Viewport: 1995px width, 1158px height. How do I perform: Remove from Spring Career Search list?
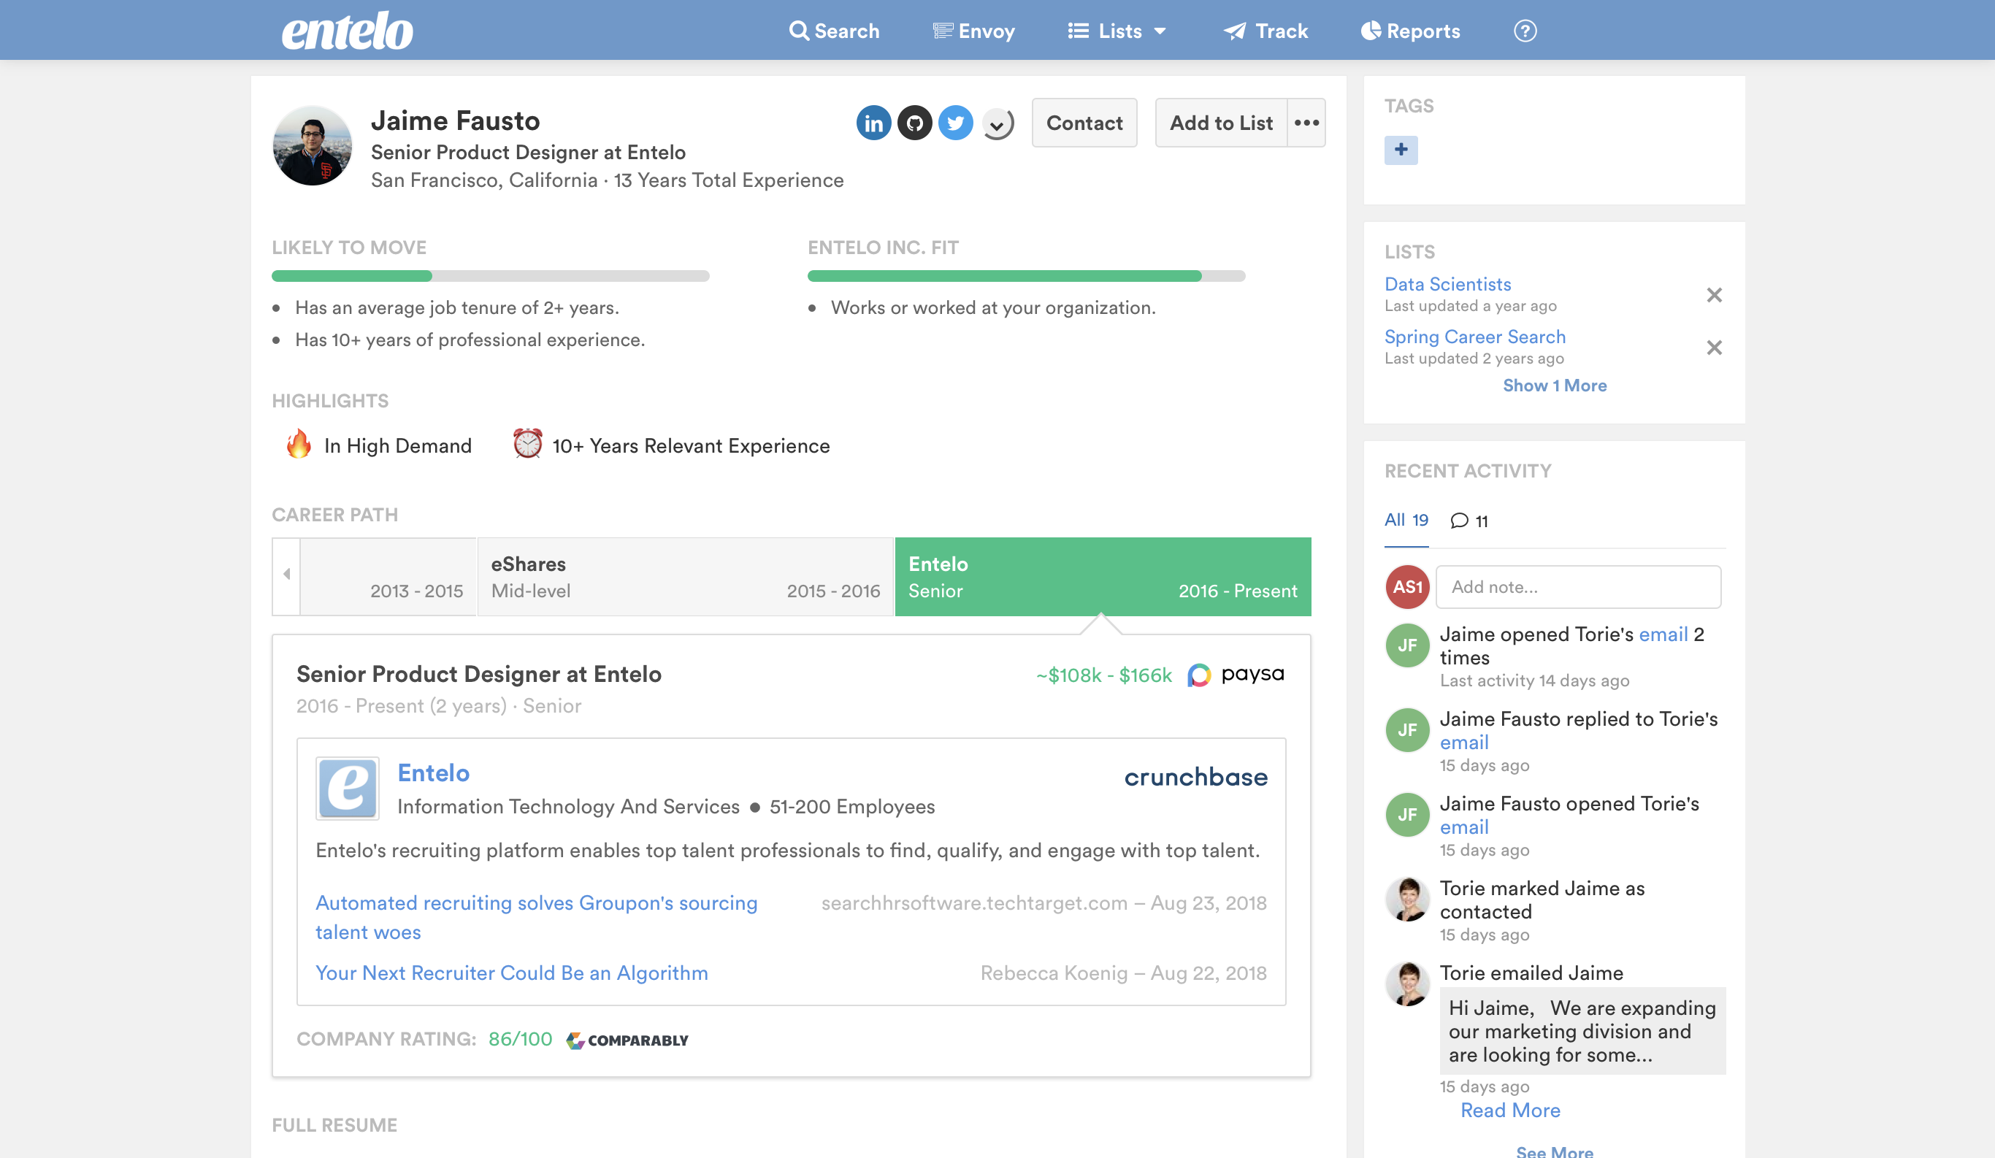click(1714, 348)
